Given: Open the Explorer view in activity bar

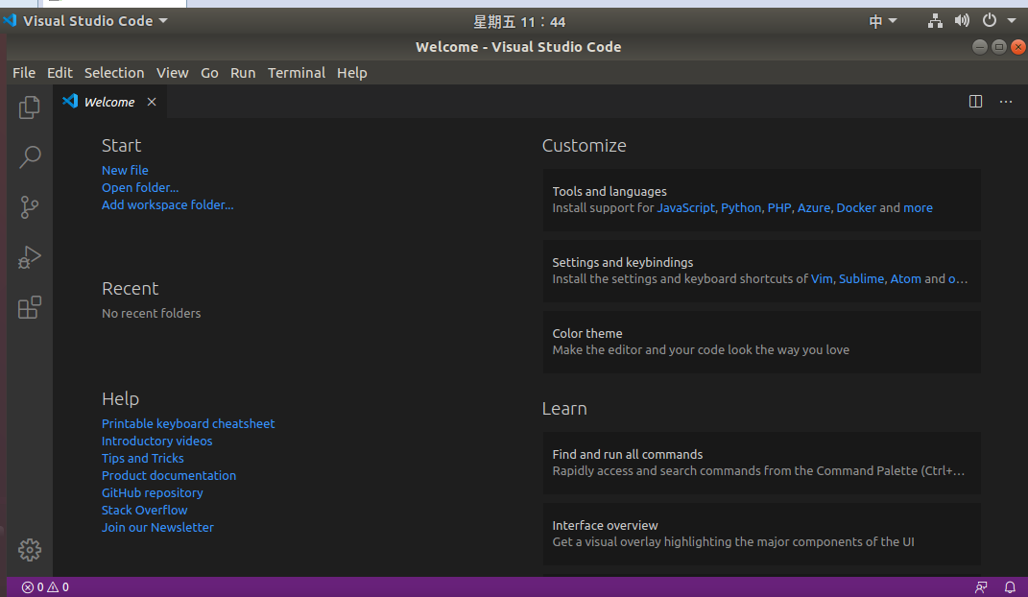Looking at the screenshot, I should (30, 107).
